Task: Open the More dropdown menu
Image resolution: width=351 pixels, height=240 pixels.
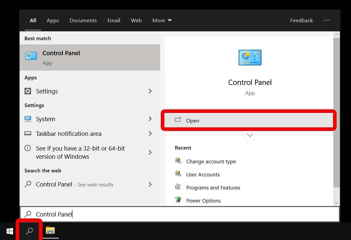Action: (162, 20)
